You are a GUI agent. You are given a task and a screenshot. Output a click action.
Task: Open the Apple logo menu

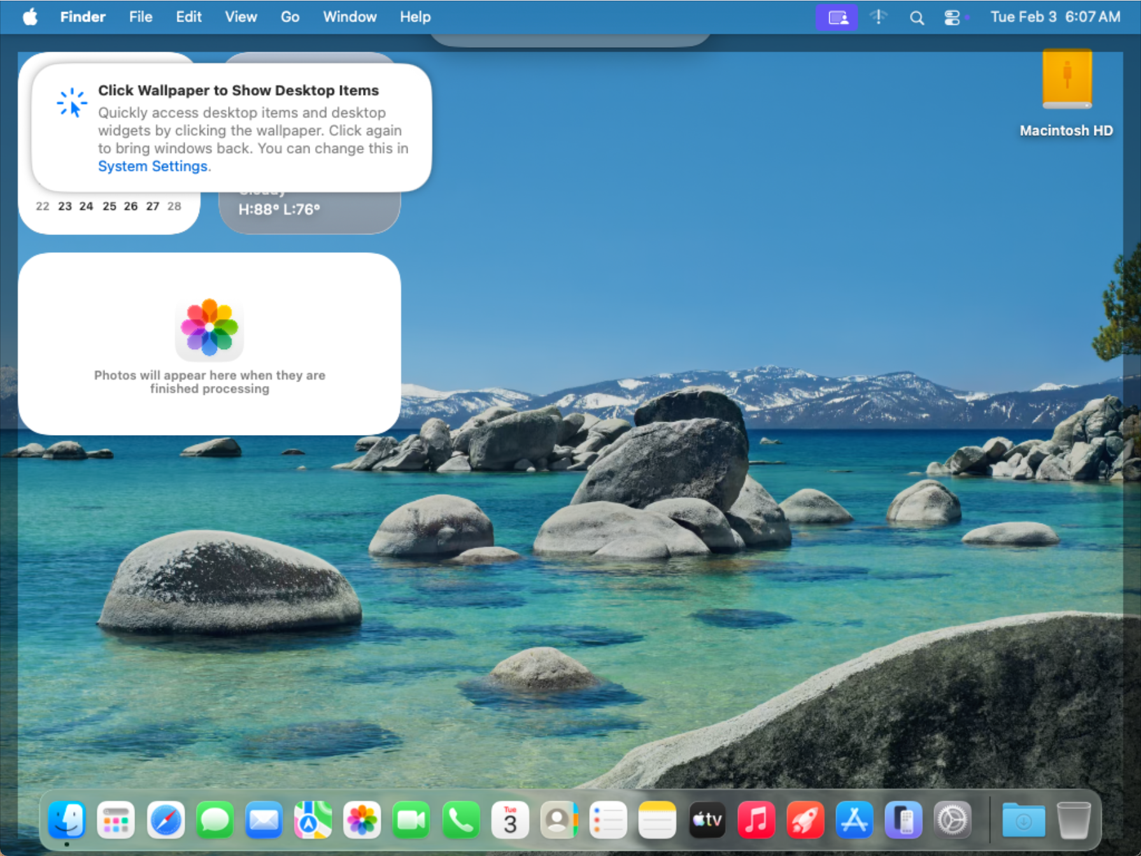tap(30, 17)
